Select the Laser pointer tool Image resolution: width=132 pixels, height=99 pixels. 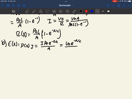pos(74,11)
